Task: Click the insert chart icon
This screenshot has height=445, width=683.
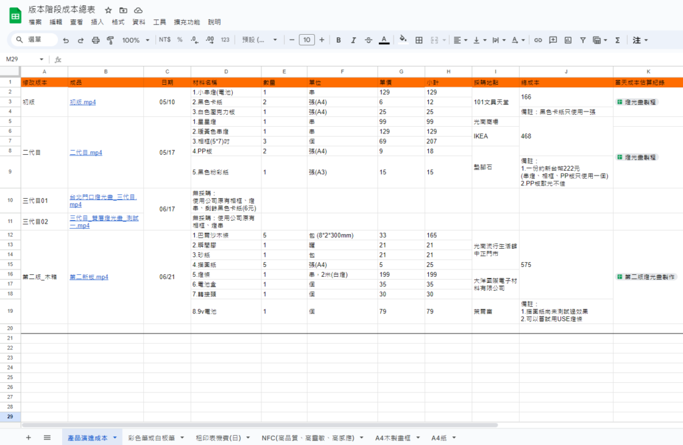Action: coord(568,40)
